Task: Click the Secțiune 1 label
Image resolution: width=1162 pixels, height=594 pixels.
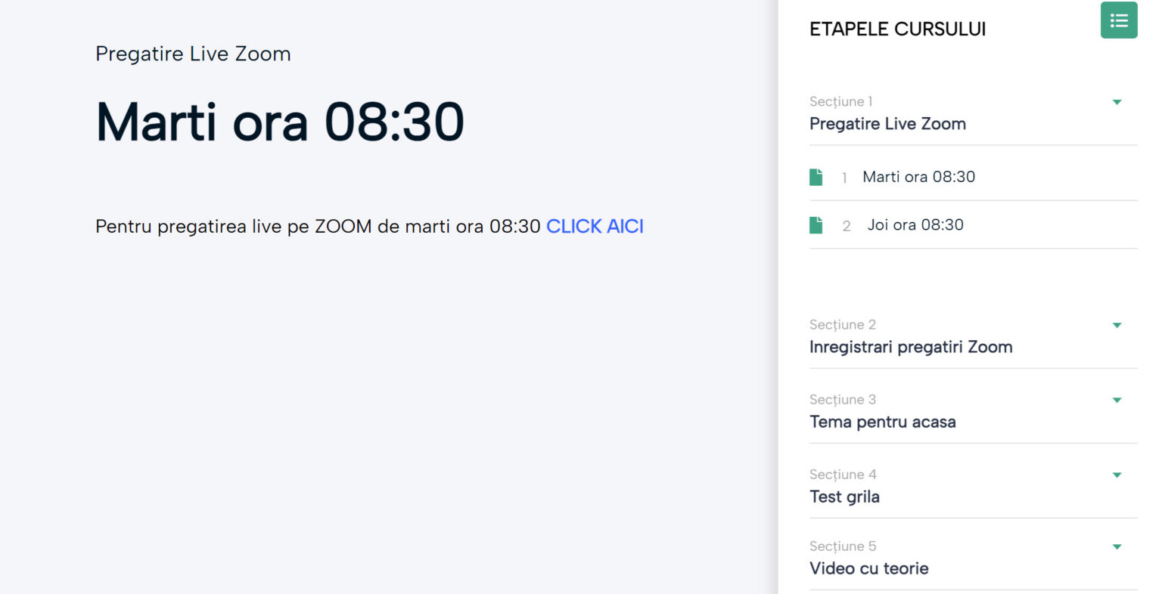Action: point(840,101)
